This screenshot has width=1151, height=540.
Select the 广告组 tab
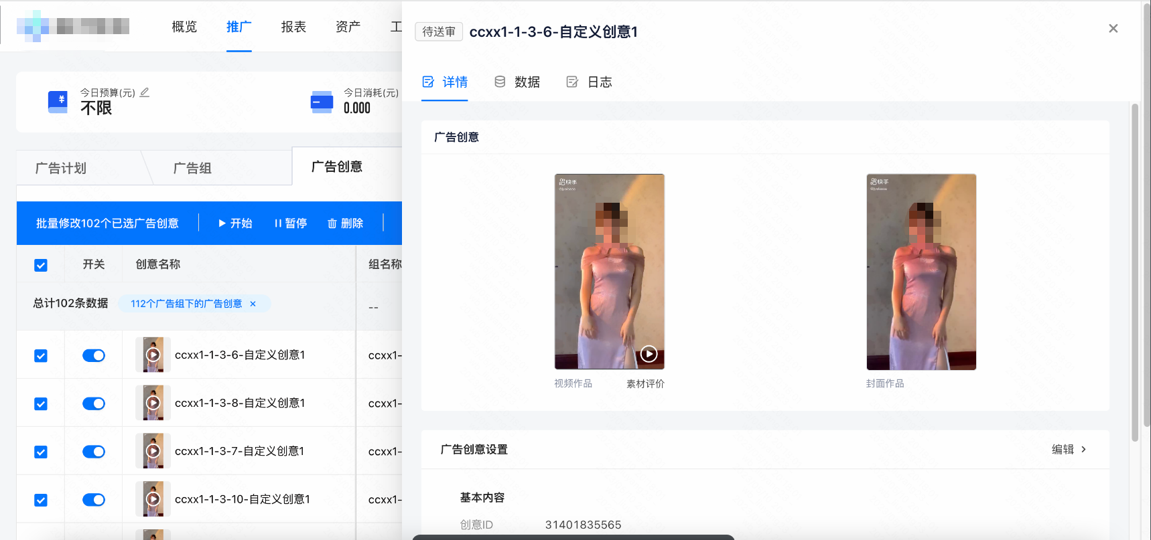192,168
